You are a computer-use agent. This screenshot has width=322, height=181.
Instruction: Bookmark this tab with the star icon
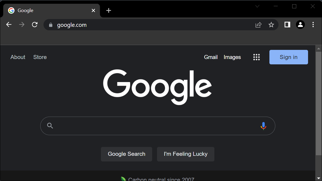coord(271,25)
